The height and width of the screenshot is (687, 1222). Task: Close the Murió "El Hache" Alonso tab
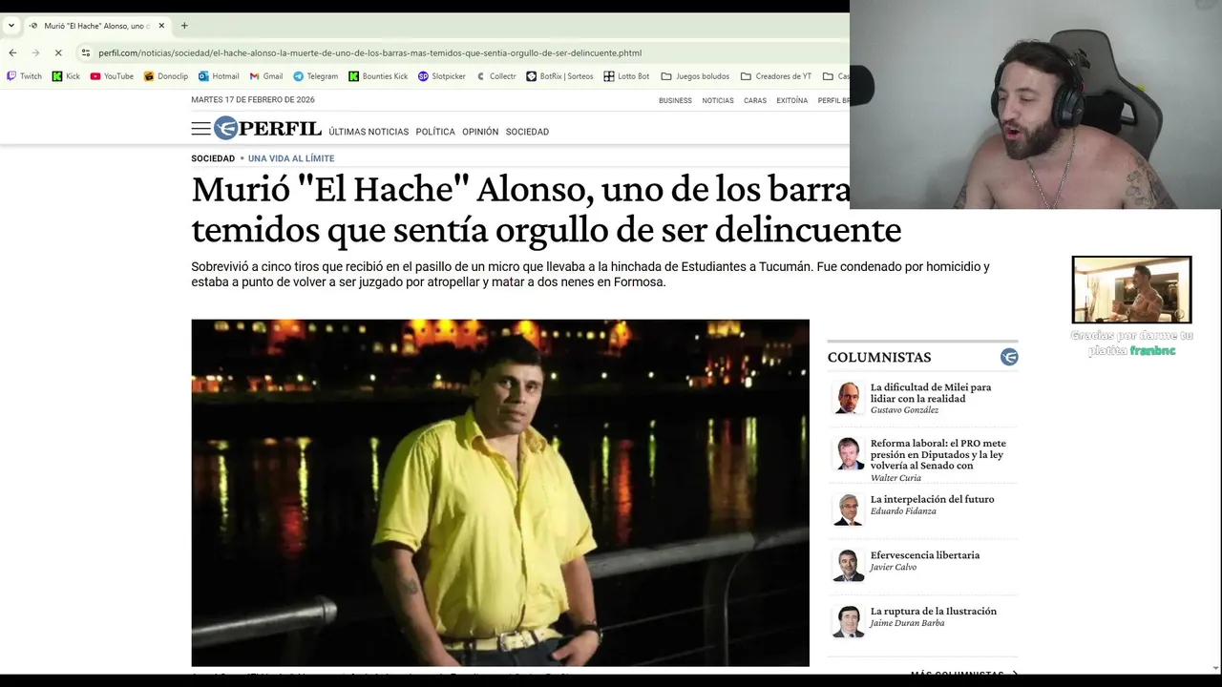(161, 26)
